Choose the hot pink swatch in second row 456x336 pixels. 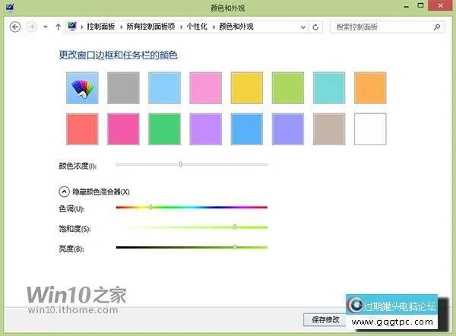(x=123, y=128)
